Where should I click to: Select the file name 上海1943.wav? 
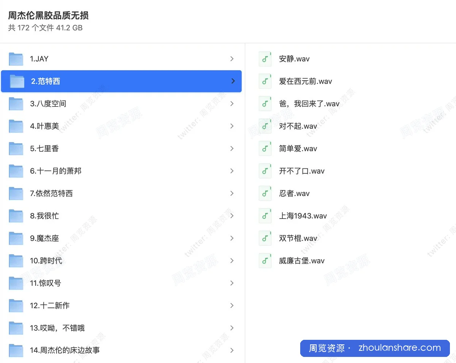(x=303, y=216)
